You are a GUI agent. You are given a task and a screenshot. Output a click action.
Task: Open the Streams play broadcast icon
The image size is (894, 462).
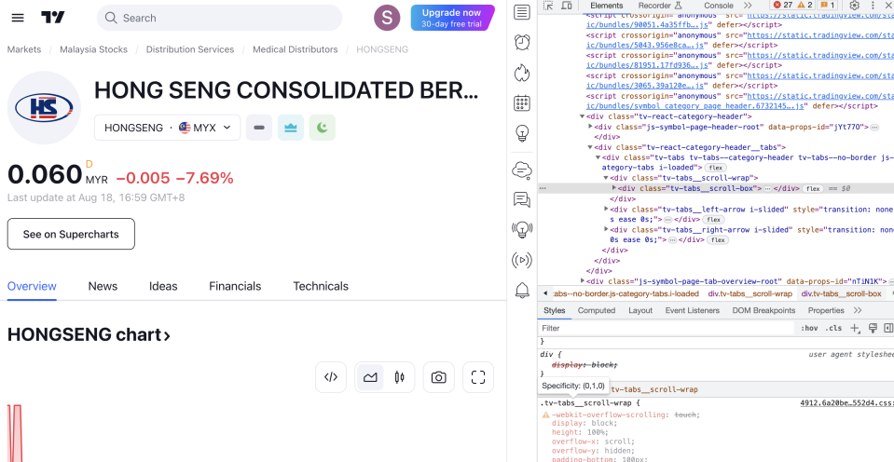[522, 260]
